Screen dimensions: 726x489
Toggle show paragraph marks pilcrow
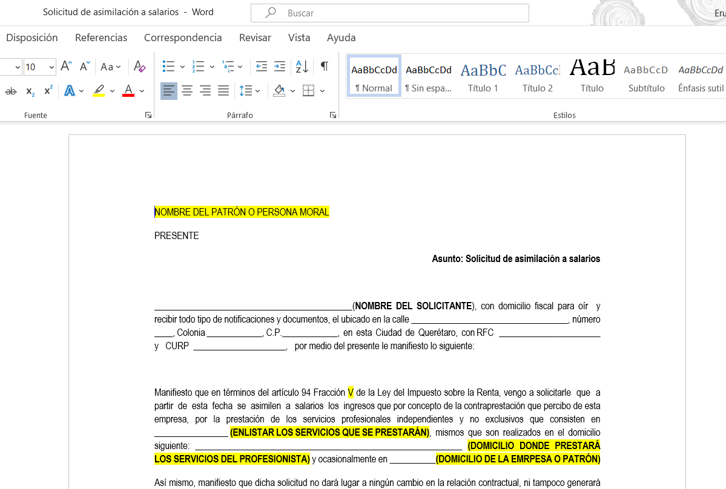click(x=325, y=67)
